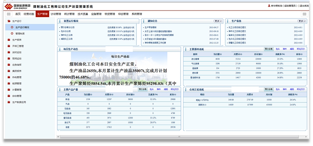Open the 系统管理 menu item
The width and height of the screenshot is (313, 146).
137,14
